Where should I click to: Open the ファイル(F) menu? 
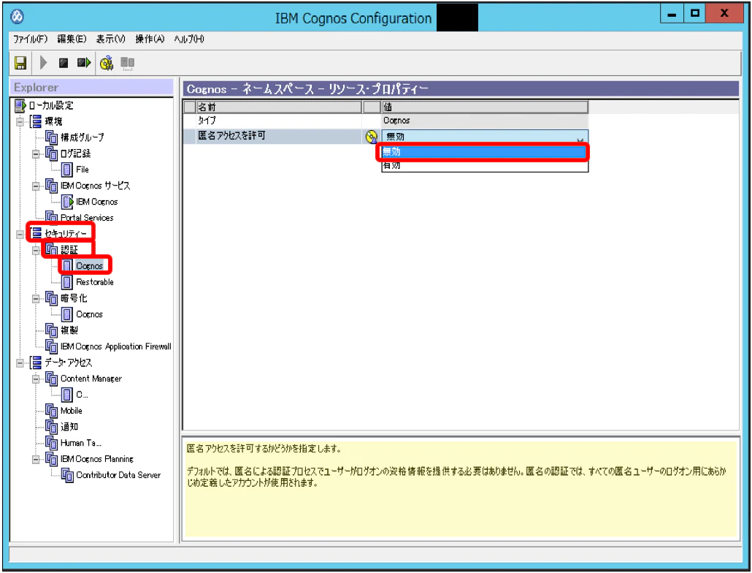click(x=30, y=39)
